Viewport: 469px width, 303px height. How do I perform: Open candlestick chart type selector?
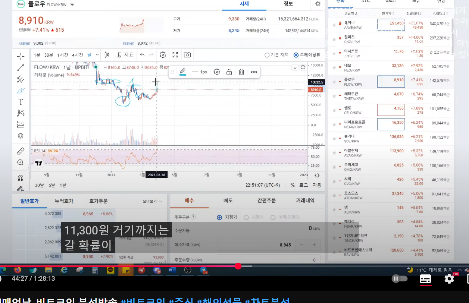[107, 55]
